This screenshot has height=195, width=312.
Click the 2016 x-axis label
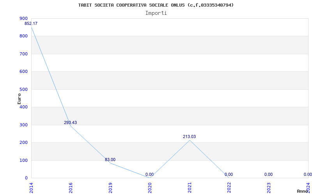pyautogui.click(x=71, y=188)
